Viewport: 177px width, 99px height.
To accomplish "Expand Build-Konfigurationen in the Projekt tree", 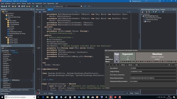I will (x=143, y=18).
